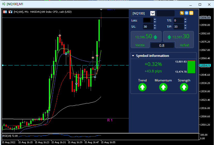Click the Vente sell button
The image size is (214, 145).
146,39
